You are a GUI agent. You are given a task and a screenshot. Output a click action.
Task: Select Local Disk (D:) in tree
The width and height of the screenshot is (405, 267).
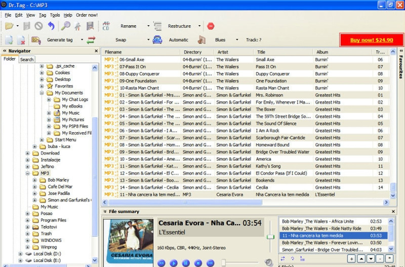[47, 253]
